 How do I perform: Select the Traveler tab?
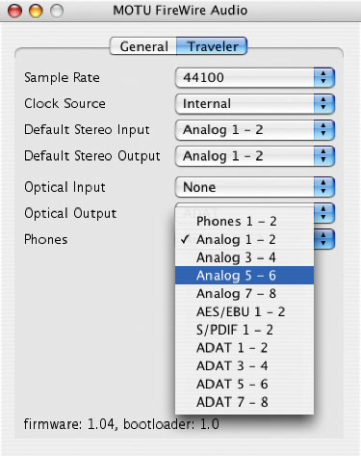212,46
